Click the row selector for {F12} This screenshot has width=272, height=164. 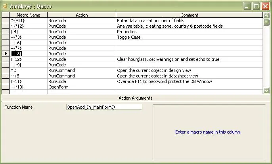(x=6, y=59)
